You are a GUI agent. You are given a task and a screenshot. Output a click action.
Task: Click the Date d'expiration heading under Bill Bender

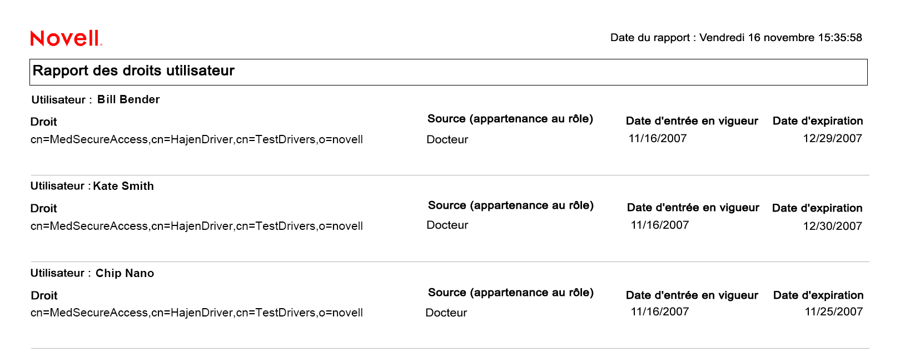[x=818, y=121]
